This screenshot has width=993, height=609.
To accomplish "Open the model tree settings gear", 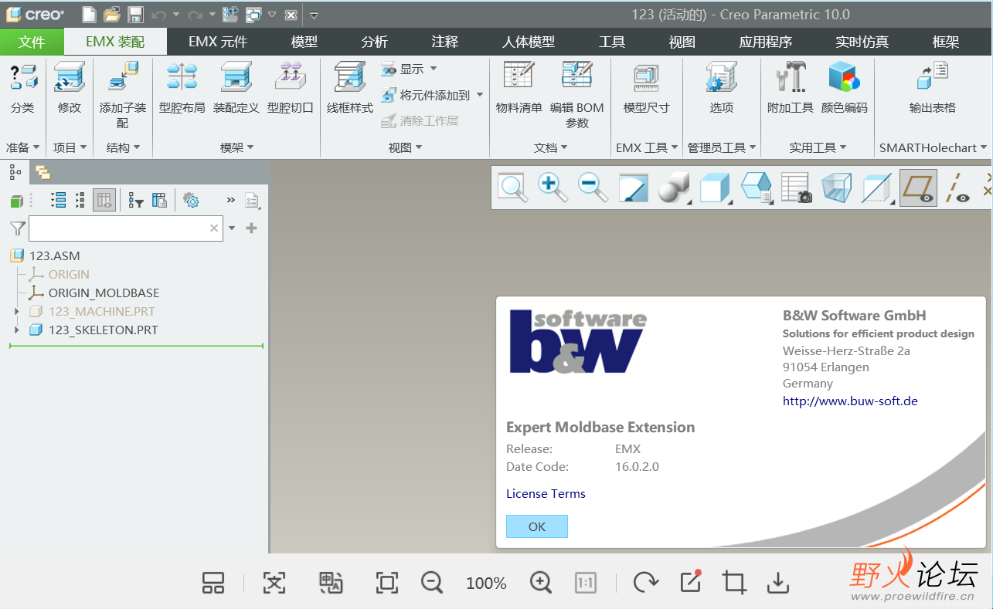I will [x=191, y=201].
